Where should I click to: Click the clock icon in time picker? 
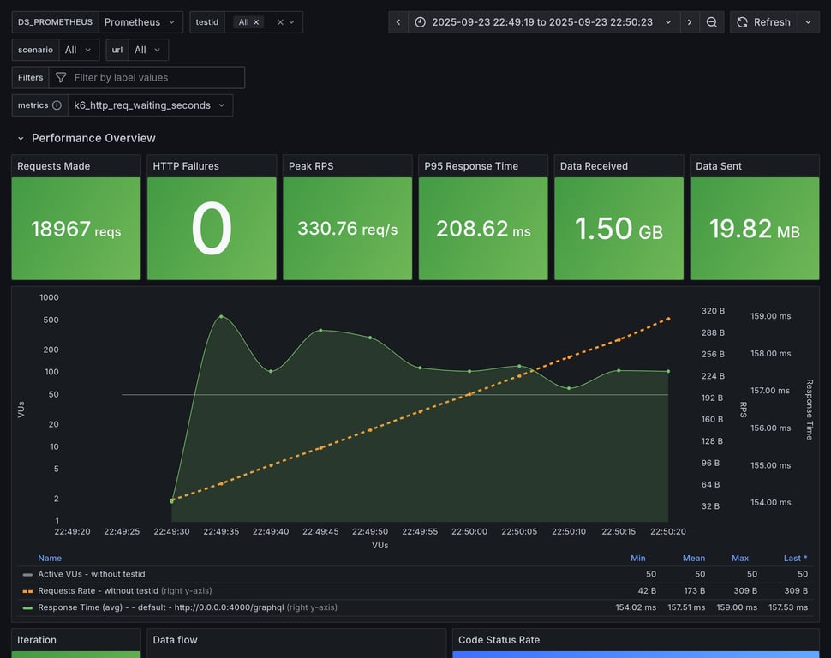click(x=420, y=22)
